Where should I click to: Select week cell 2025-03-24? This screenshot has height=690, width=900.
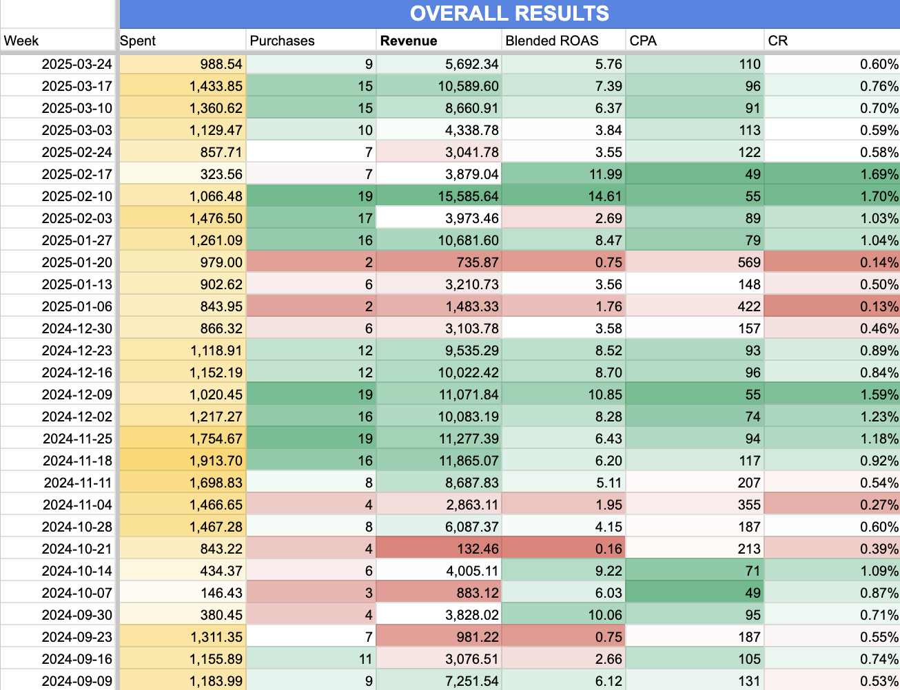[57, 64]
